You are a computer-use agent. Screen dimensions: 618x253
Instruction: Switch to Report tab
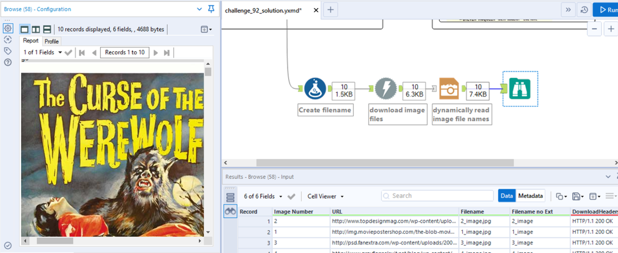click(x=31, y=41)
